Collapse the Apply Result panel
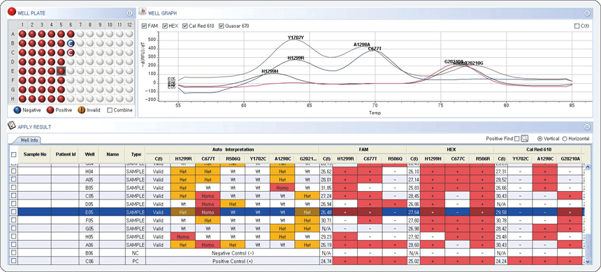The image size is (601, 272). [x=587, y=126]
